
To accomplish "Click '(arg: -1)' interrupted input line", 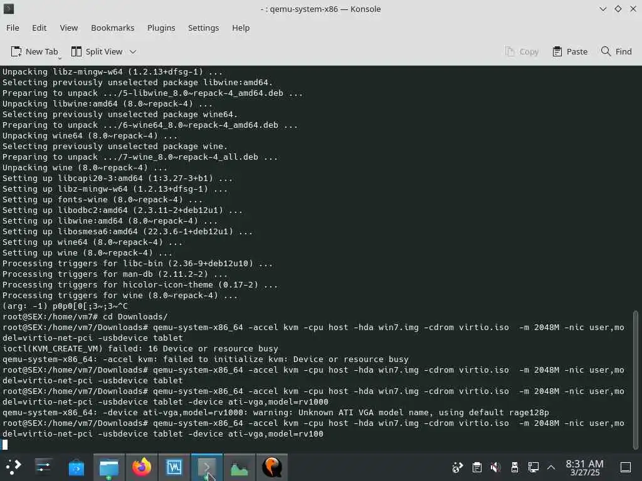I will tap(65, 306).
